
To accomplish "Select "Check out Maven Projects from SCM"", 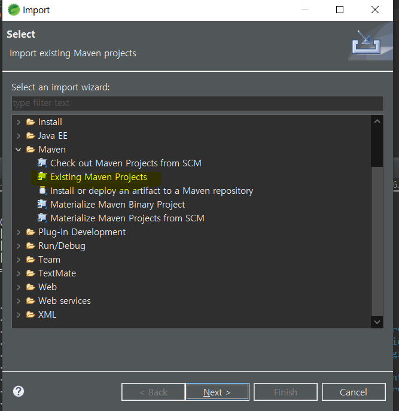I will (126, 163).
